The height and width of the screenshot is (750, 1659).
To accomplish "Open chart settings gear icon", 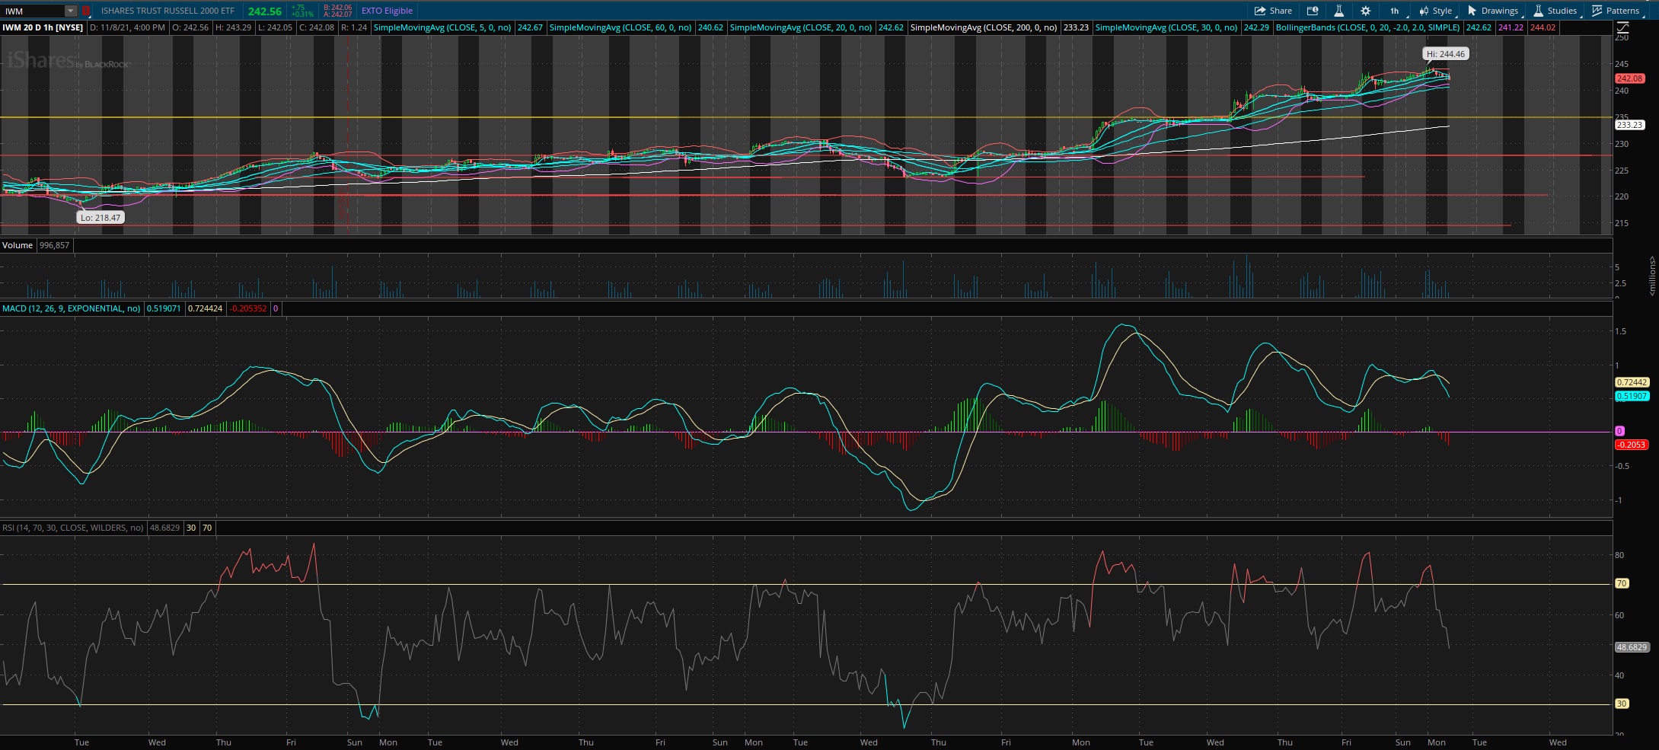I will click(1365, 11).
